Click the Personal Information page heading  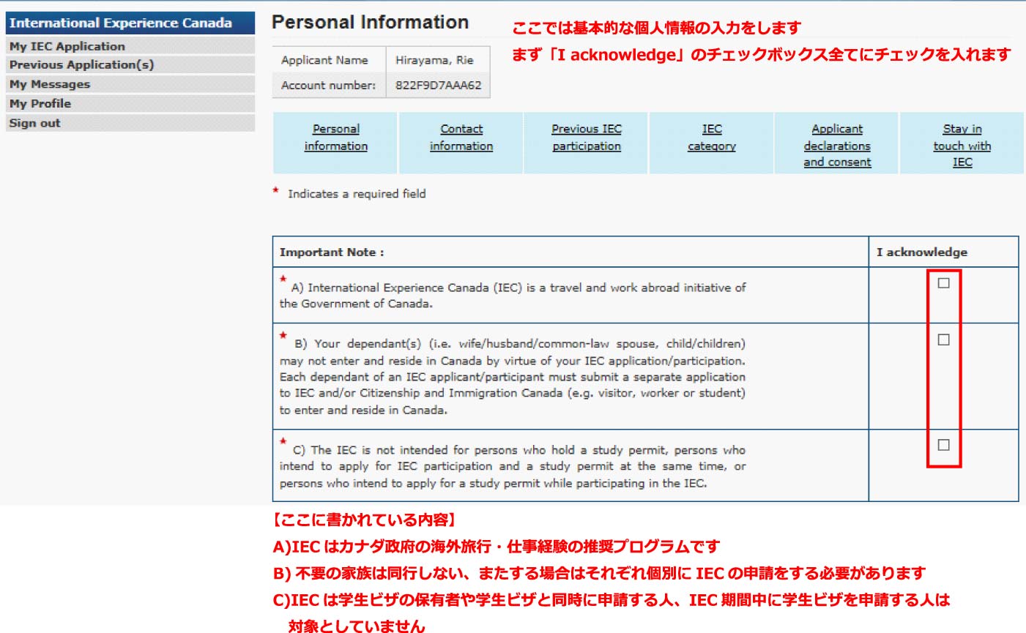pyautogui.click(x=370, y=22)
